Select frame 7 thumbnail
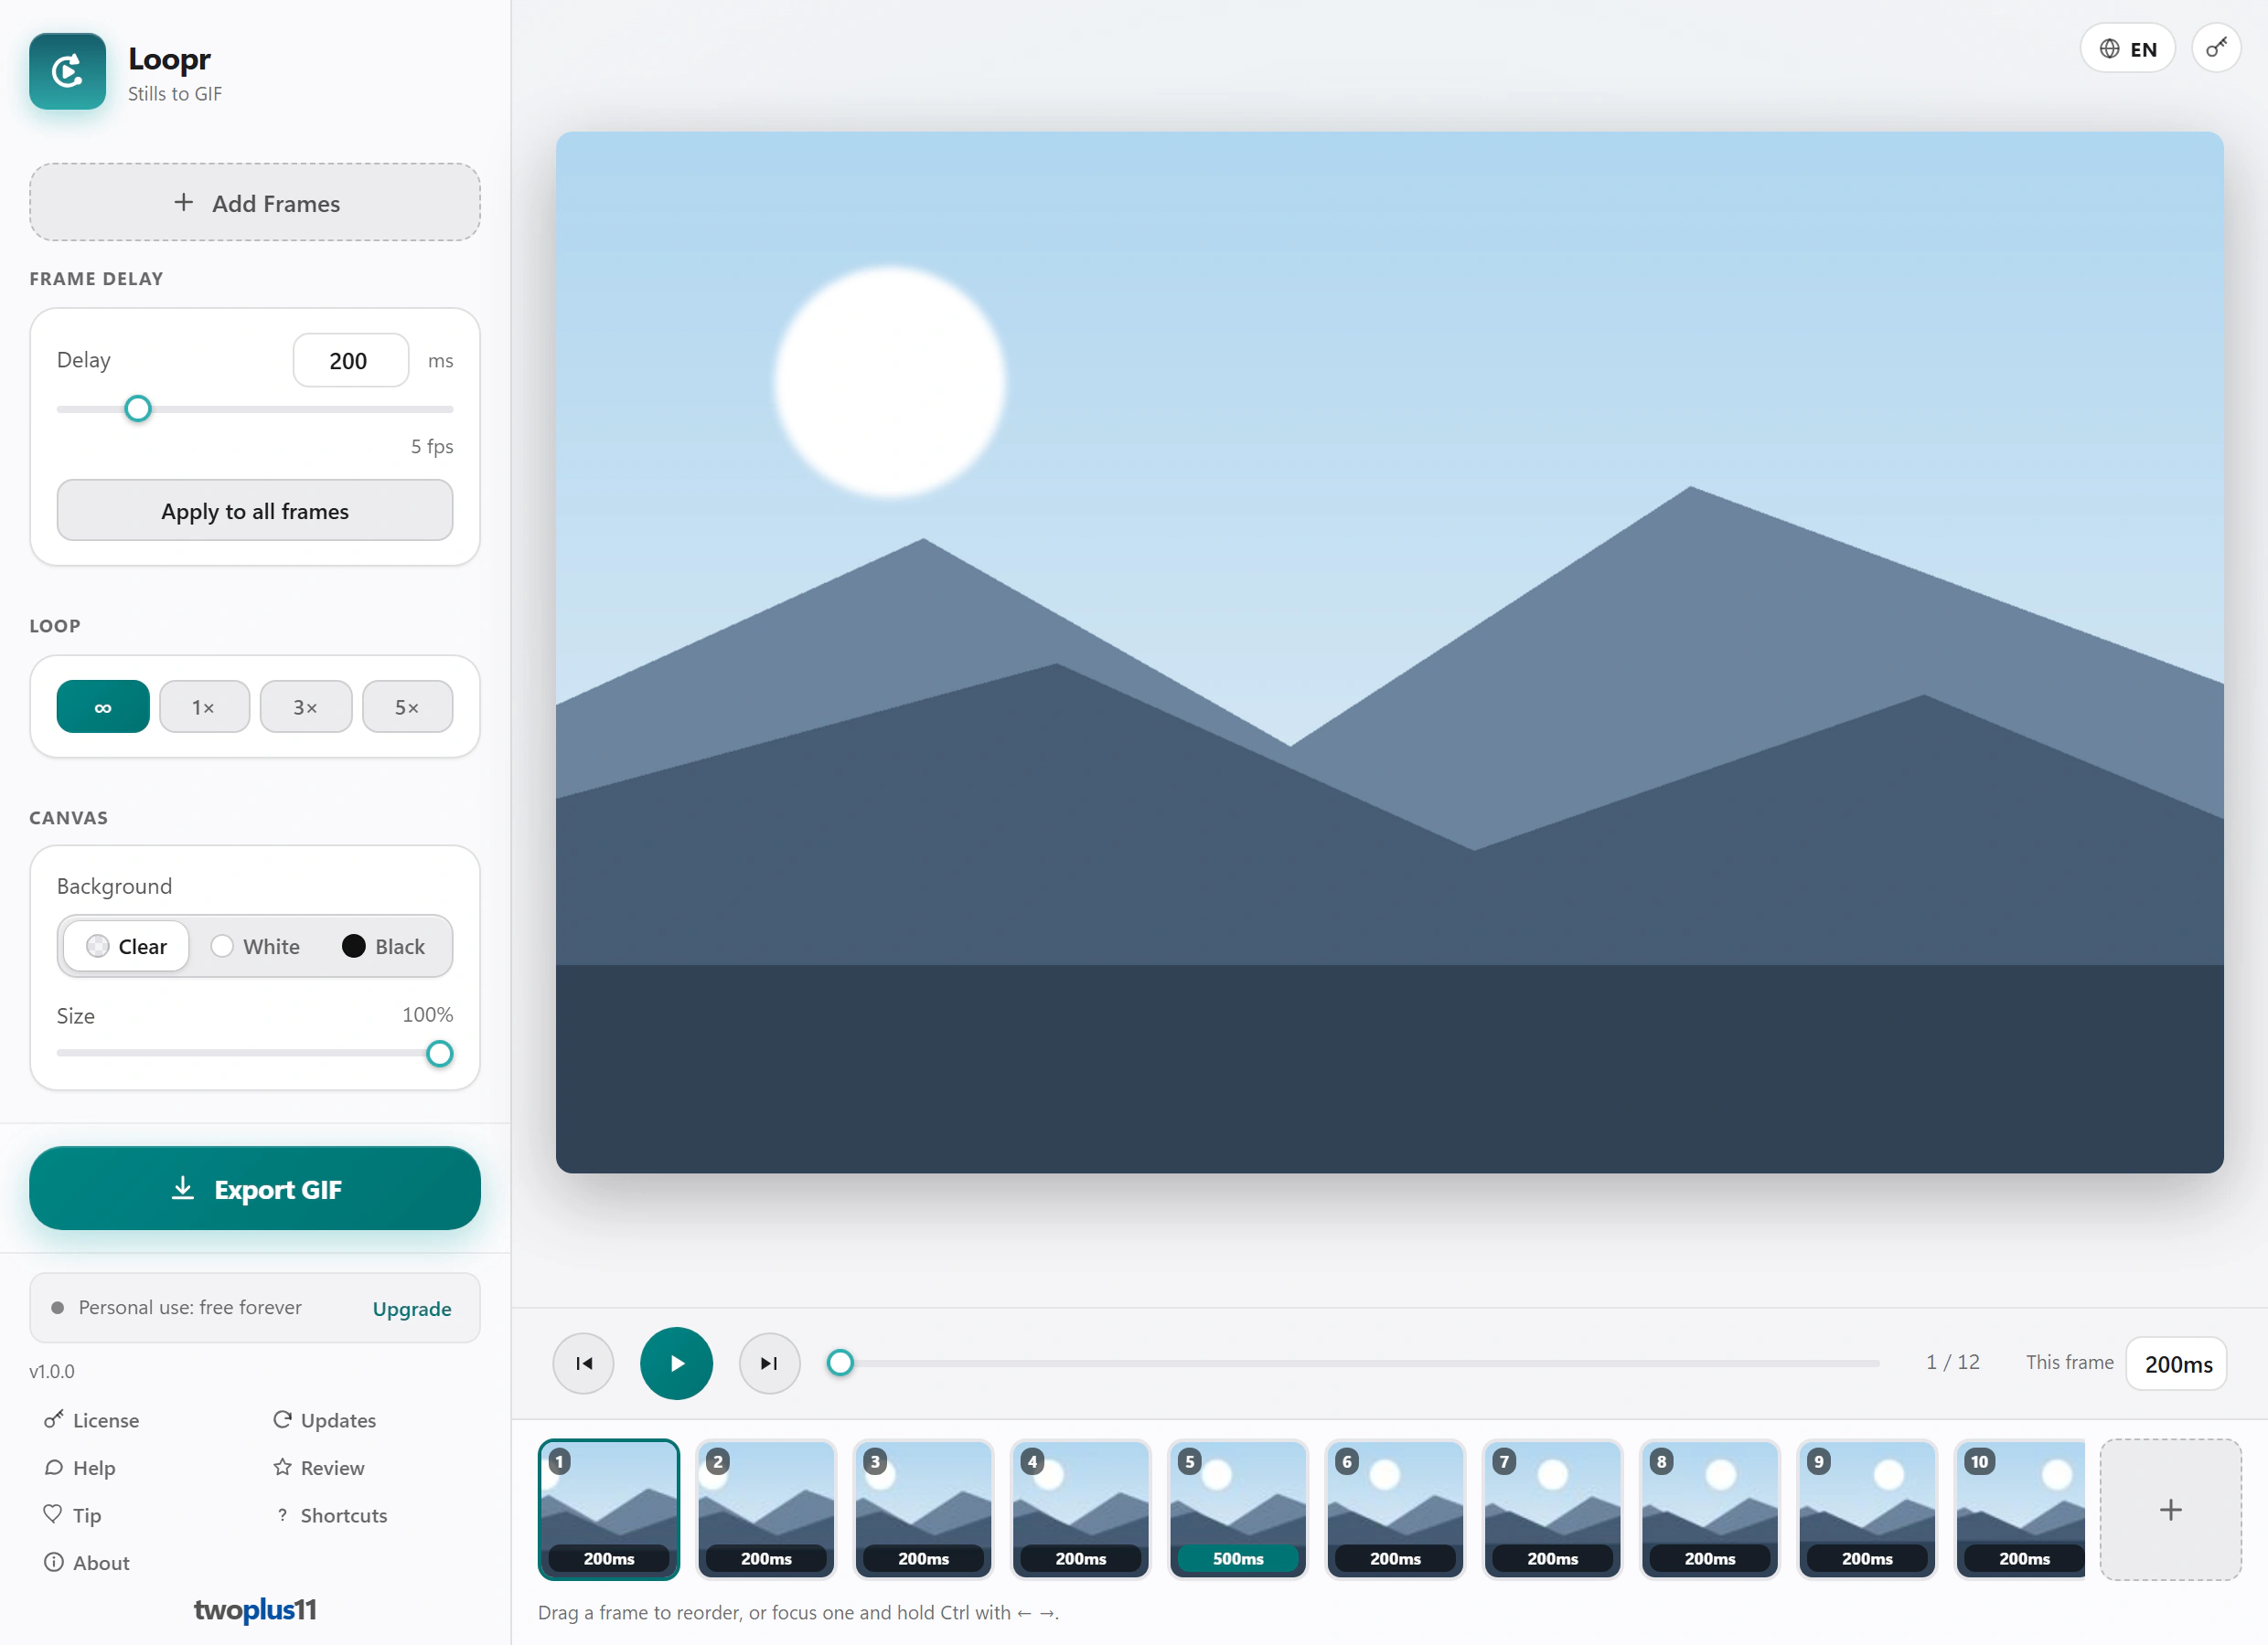Viewport: 2268px width, 1645px height. tap(1552, 1509)
